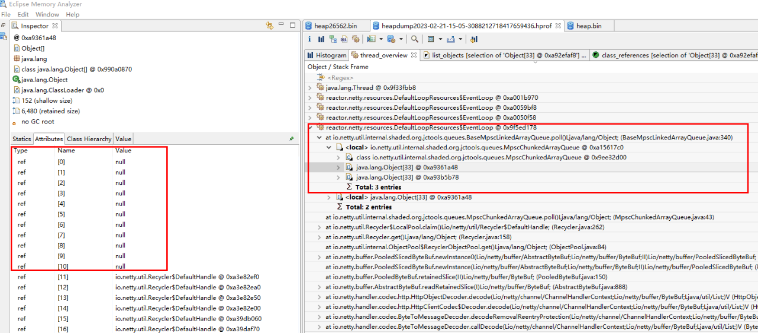Open dropdown arrow next to reports icon
Viewport: 758px width, 333px height.
[x=380, y=39]
